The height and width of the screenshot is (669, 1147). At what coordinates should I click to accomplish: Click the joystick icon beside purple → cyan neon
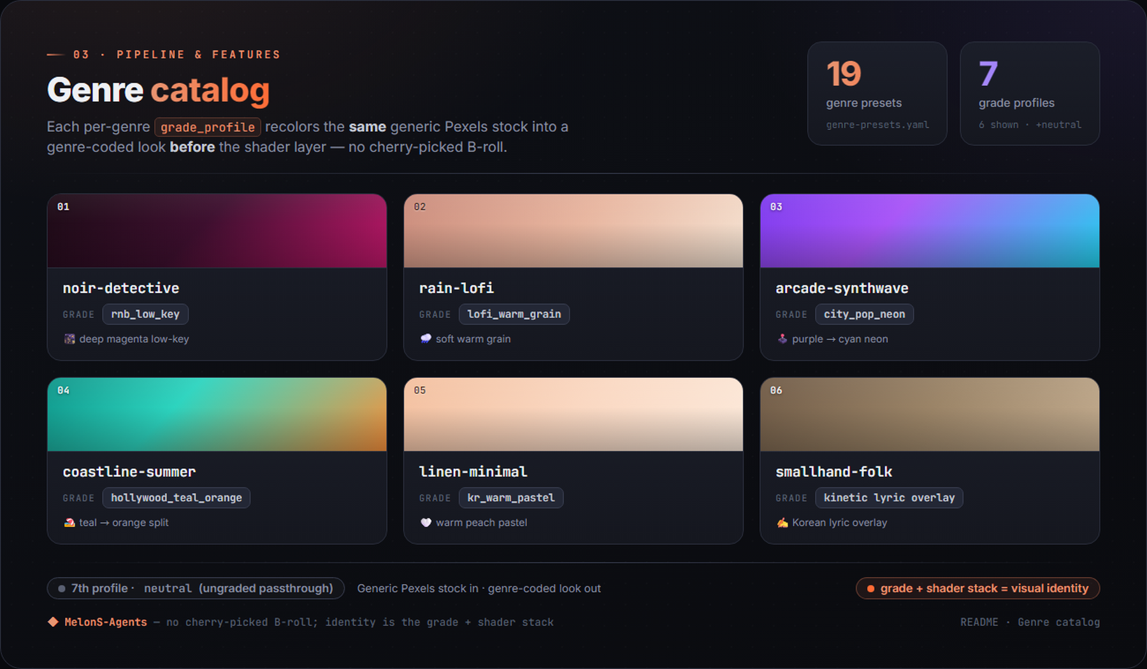click(783, 339)
